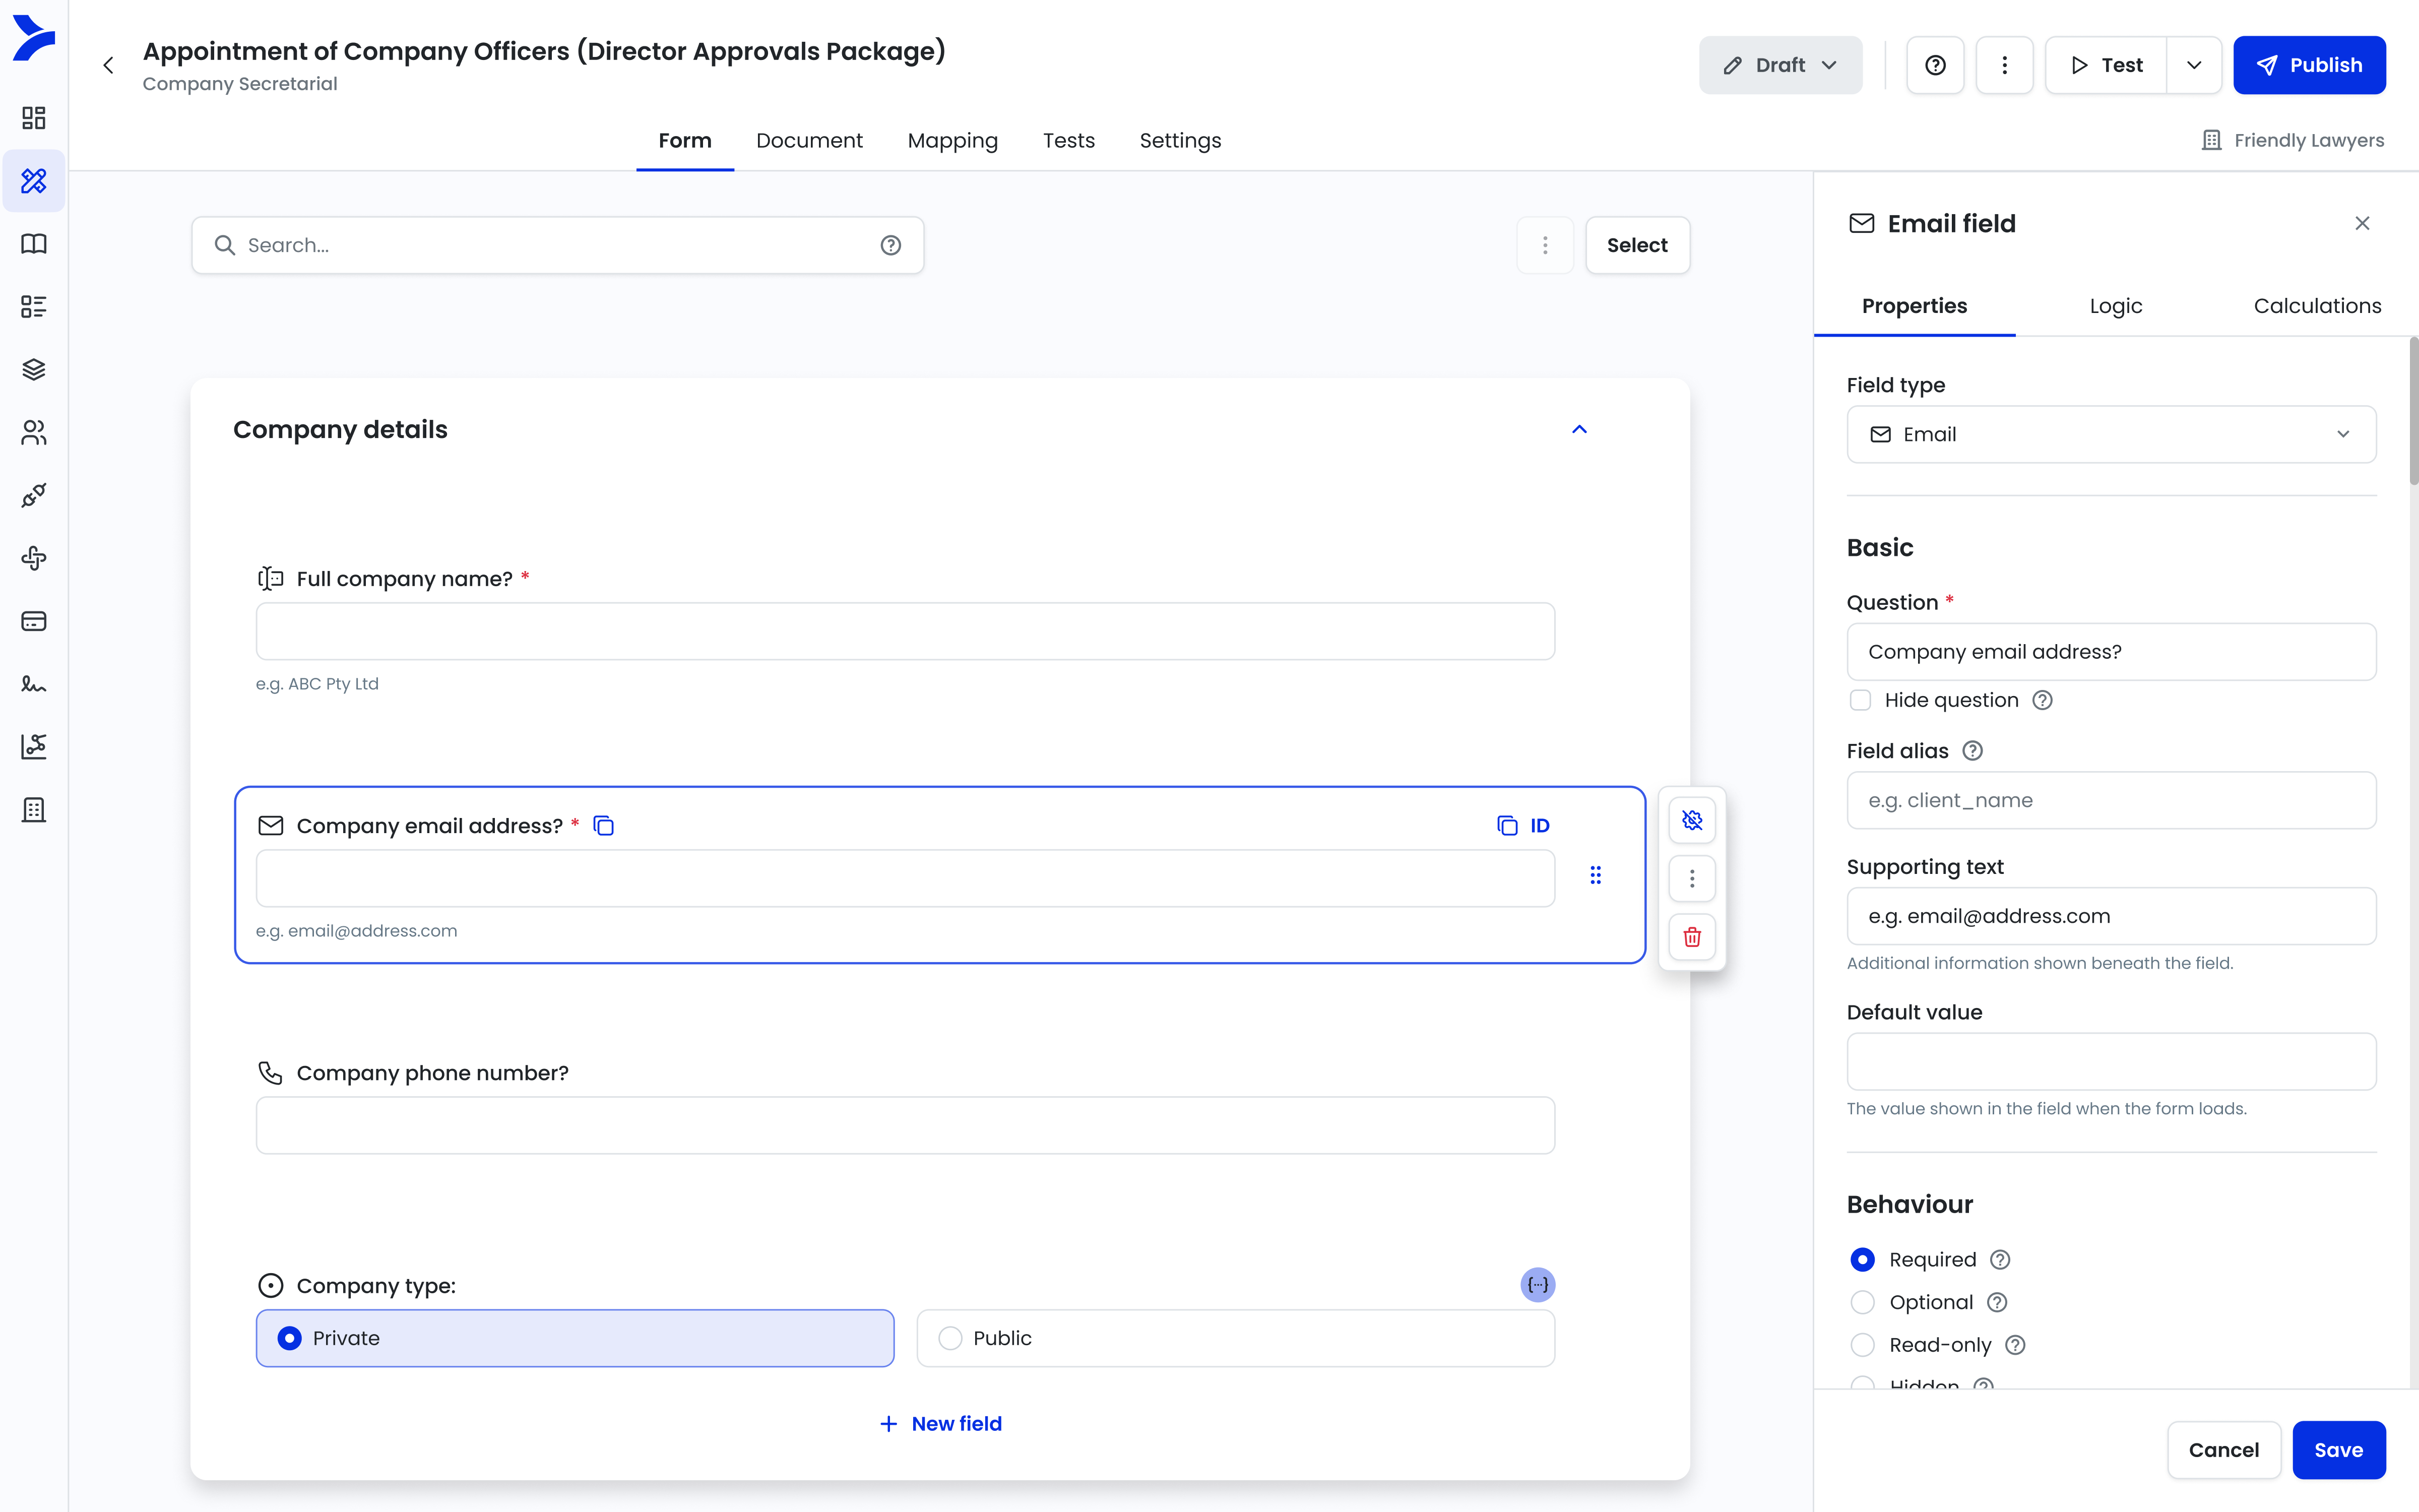Set field behaviour to Optional
Viewport: 2419px width, 1512px height.
click(1861, 1302)
